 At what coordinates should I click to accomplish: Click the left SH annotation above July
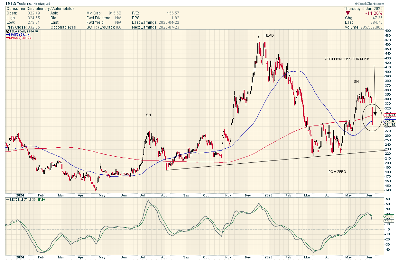148,115
